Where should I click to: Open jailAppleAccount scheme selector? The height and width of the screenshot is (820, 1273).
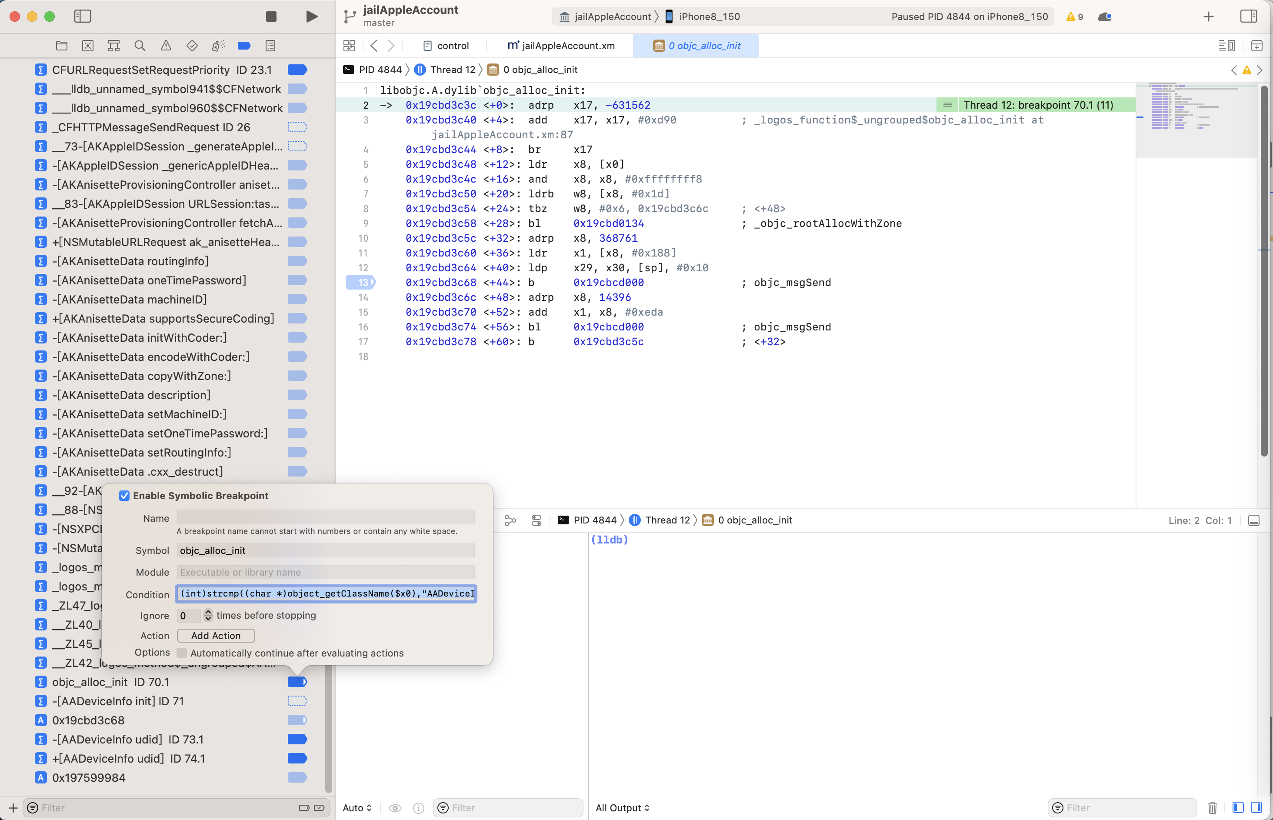(605, 17)
